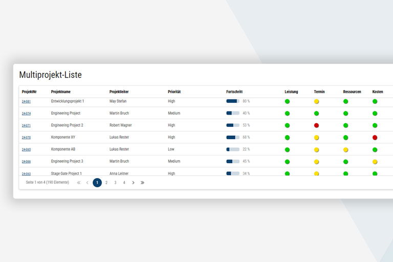The image size is (393, 262).
Task: Sort by Fortschritt column header
Action: [x=235, y=92]
